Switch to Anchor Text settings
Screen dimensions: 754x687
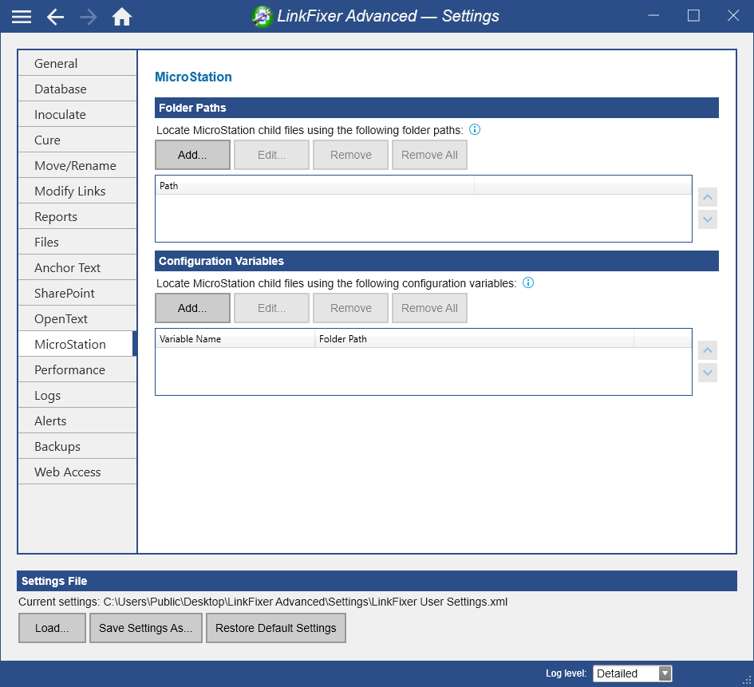click(77, 267)
